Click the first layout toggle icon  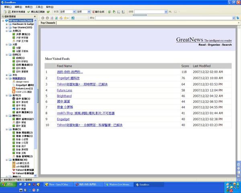118,12
